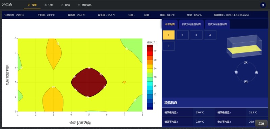
Task: Click the 3D warehouse cube model
Action: tap(244, 46)
